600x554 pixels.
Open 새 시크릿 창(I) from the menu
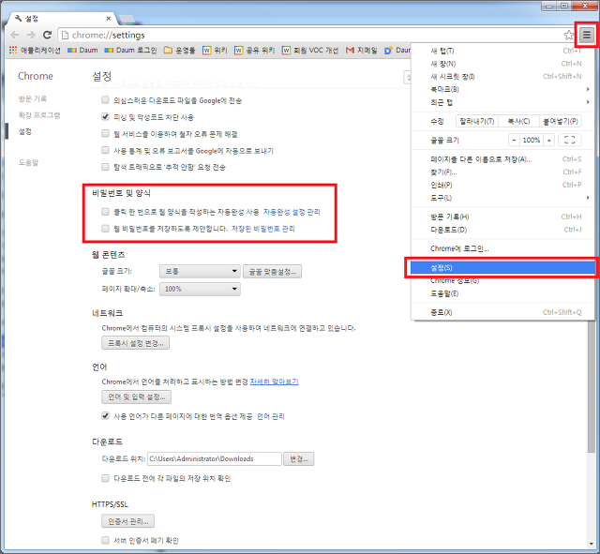pos(502,77)
